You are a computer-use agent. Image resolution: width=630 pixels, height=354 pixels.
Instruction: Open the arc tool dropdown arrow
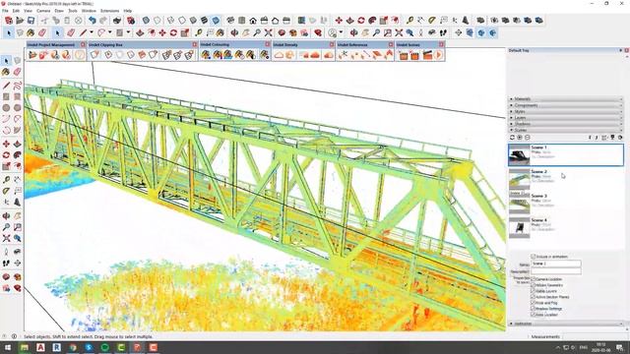[x=109, y=32]
